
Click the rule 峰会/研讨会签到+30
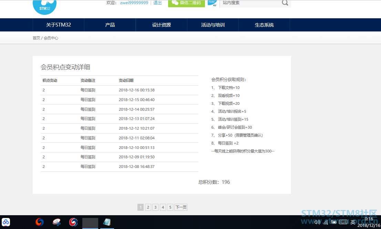[x=235, y=127]
